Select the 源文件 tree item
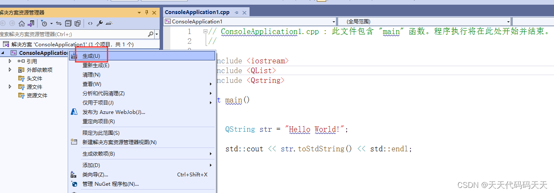 point(30,87)
